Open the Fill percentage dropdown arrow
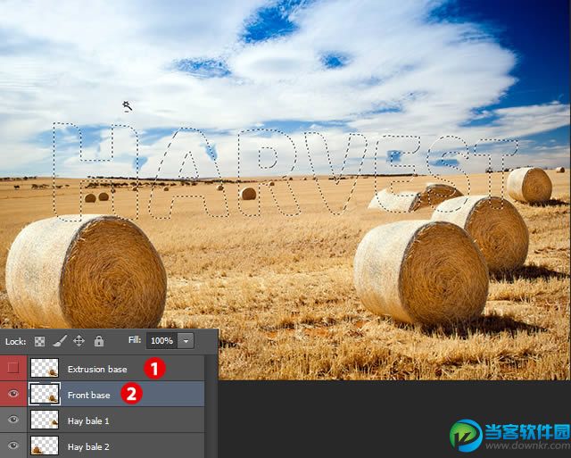Screen dimensions: 571x458 [186, 341]
